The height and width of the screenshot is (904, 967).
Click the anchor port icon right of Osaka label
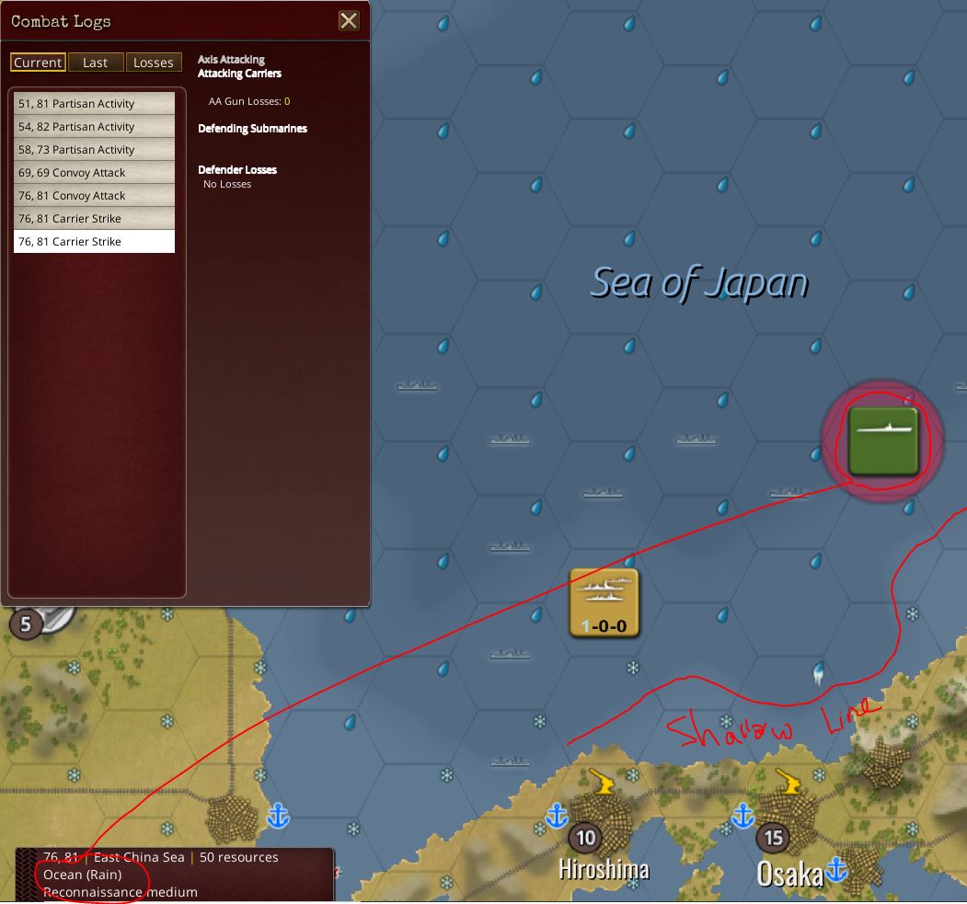coord(836,869)
